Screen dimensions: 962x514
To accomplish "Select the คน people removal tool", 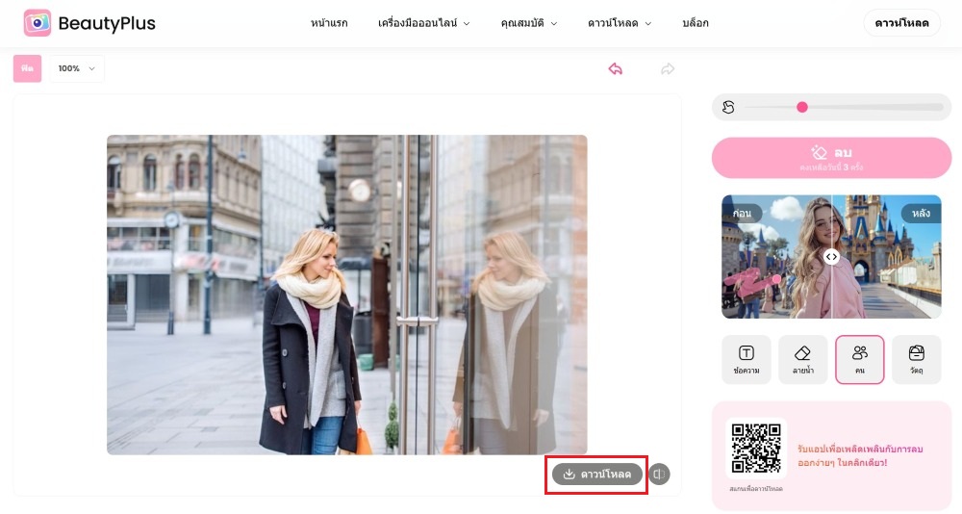I will pos(859,359).
